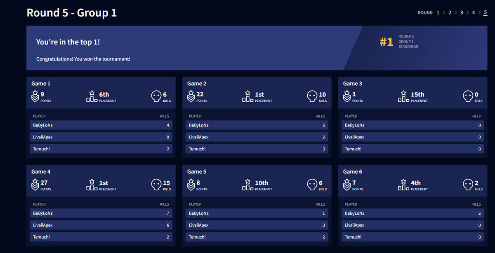Viewport: 495px width, 253px height.
Task: Go to Round 3 in round navigation
Action: point(462,13)
